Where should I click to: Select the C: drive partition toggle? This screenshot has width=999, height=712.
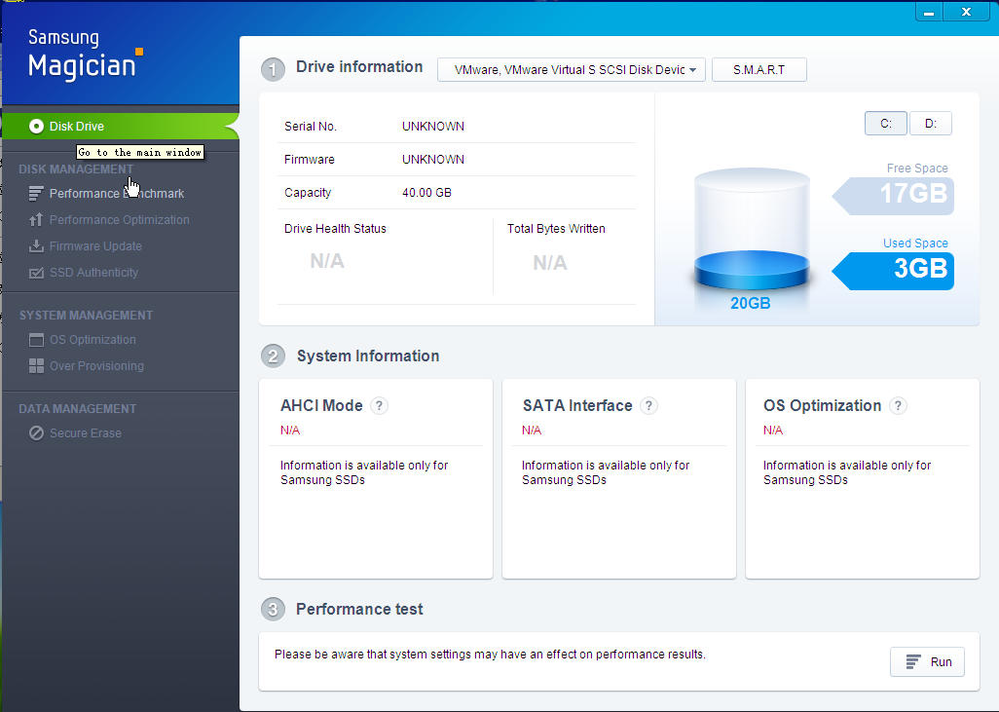point(885,124)
